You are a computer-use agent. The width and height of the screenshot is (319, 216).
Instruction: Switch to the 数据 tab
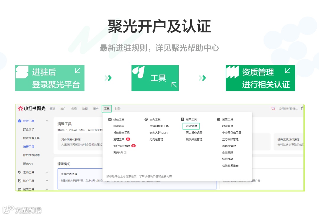(85, 109)
